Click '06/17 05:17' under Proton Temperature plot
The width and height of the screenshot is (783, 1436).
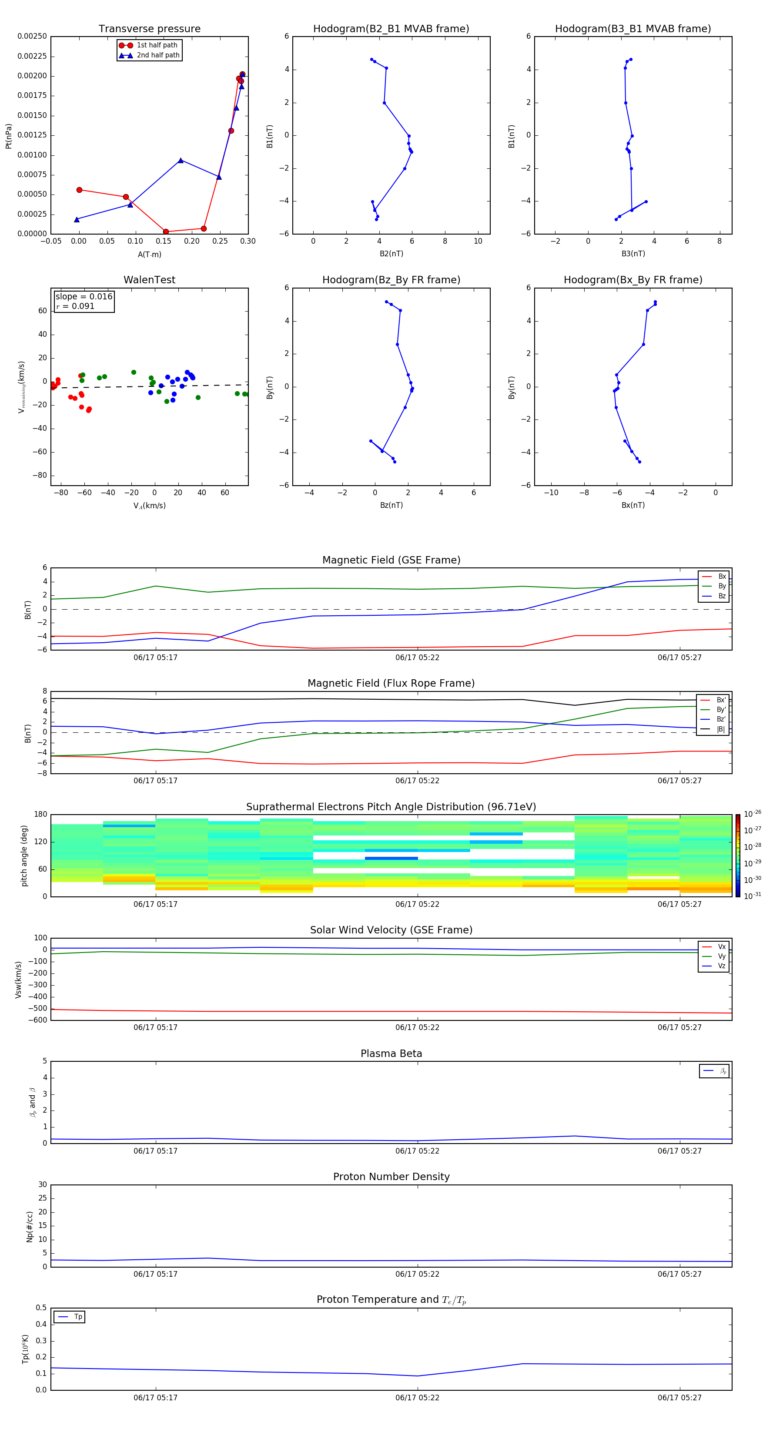(x=155, y=1398)
